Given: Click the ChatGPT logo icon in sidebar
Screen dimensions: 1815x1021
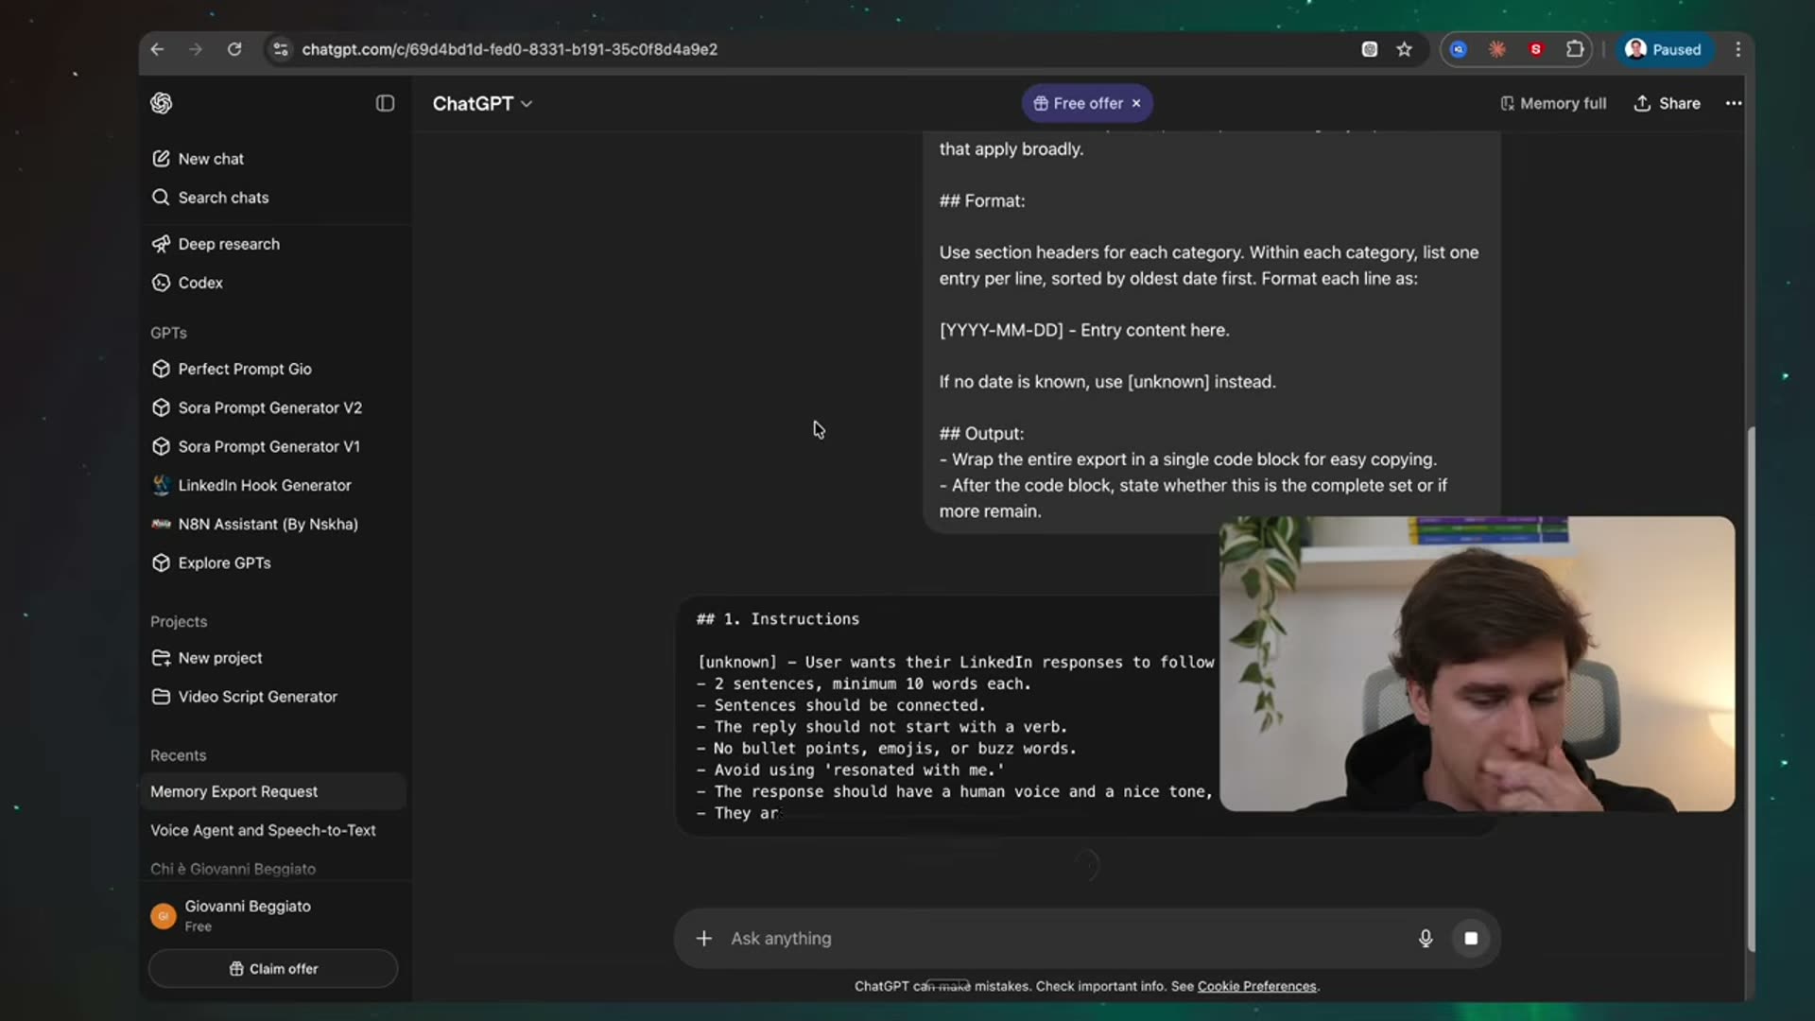Looking at the screenshot, I should coord(162,103).
